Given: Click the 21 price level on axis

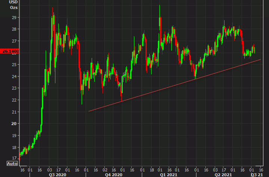Looking at the screenshot, I should pos(15,112).
